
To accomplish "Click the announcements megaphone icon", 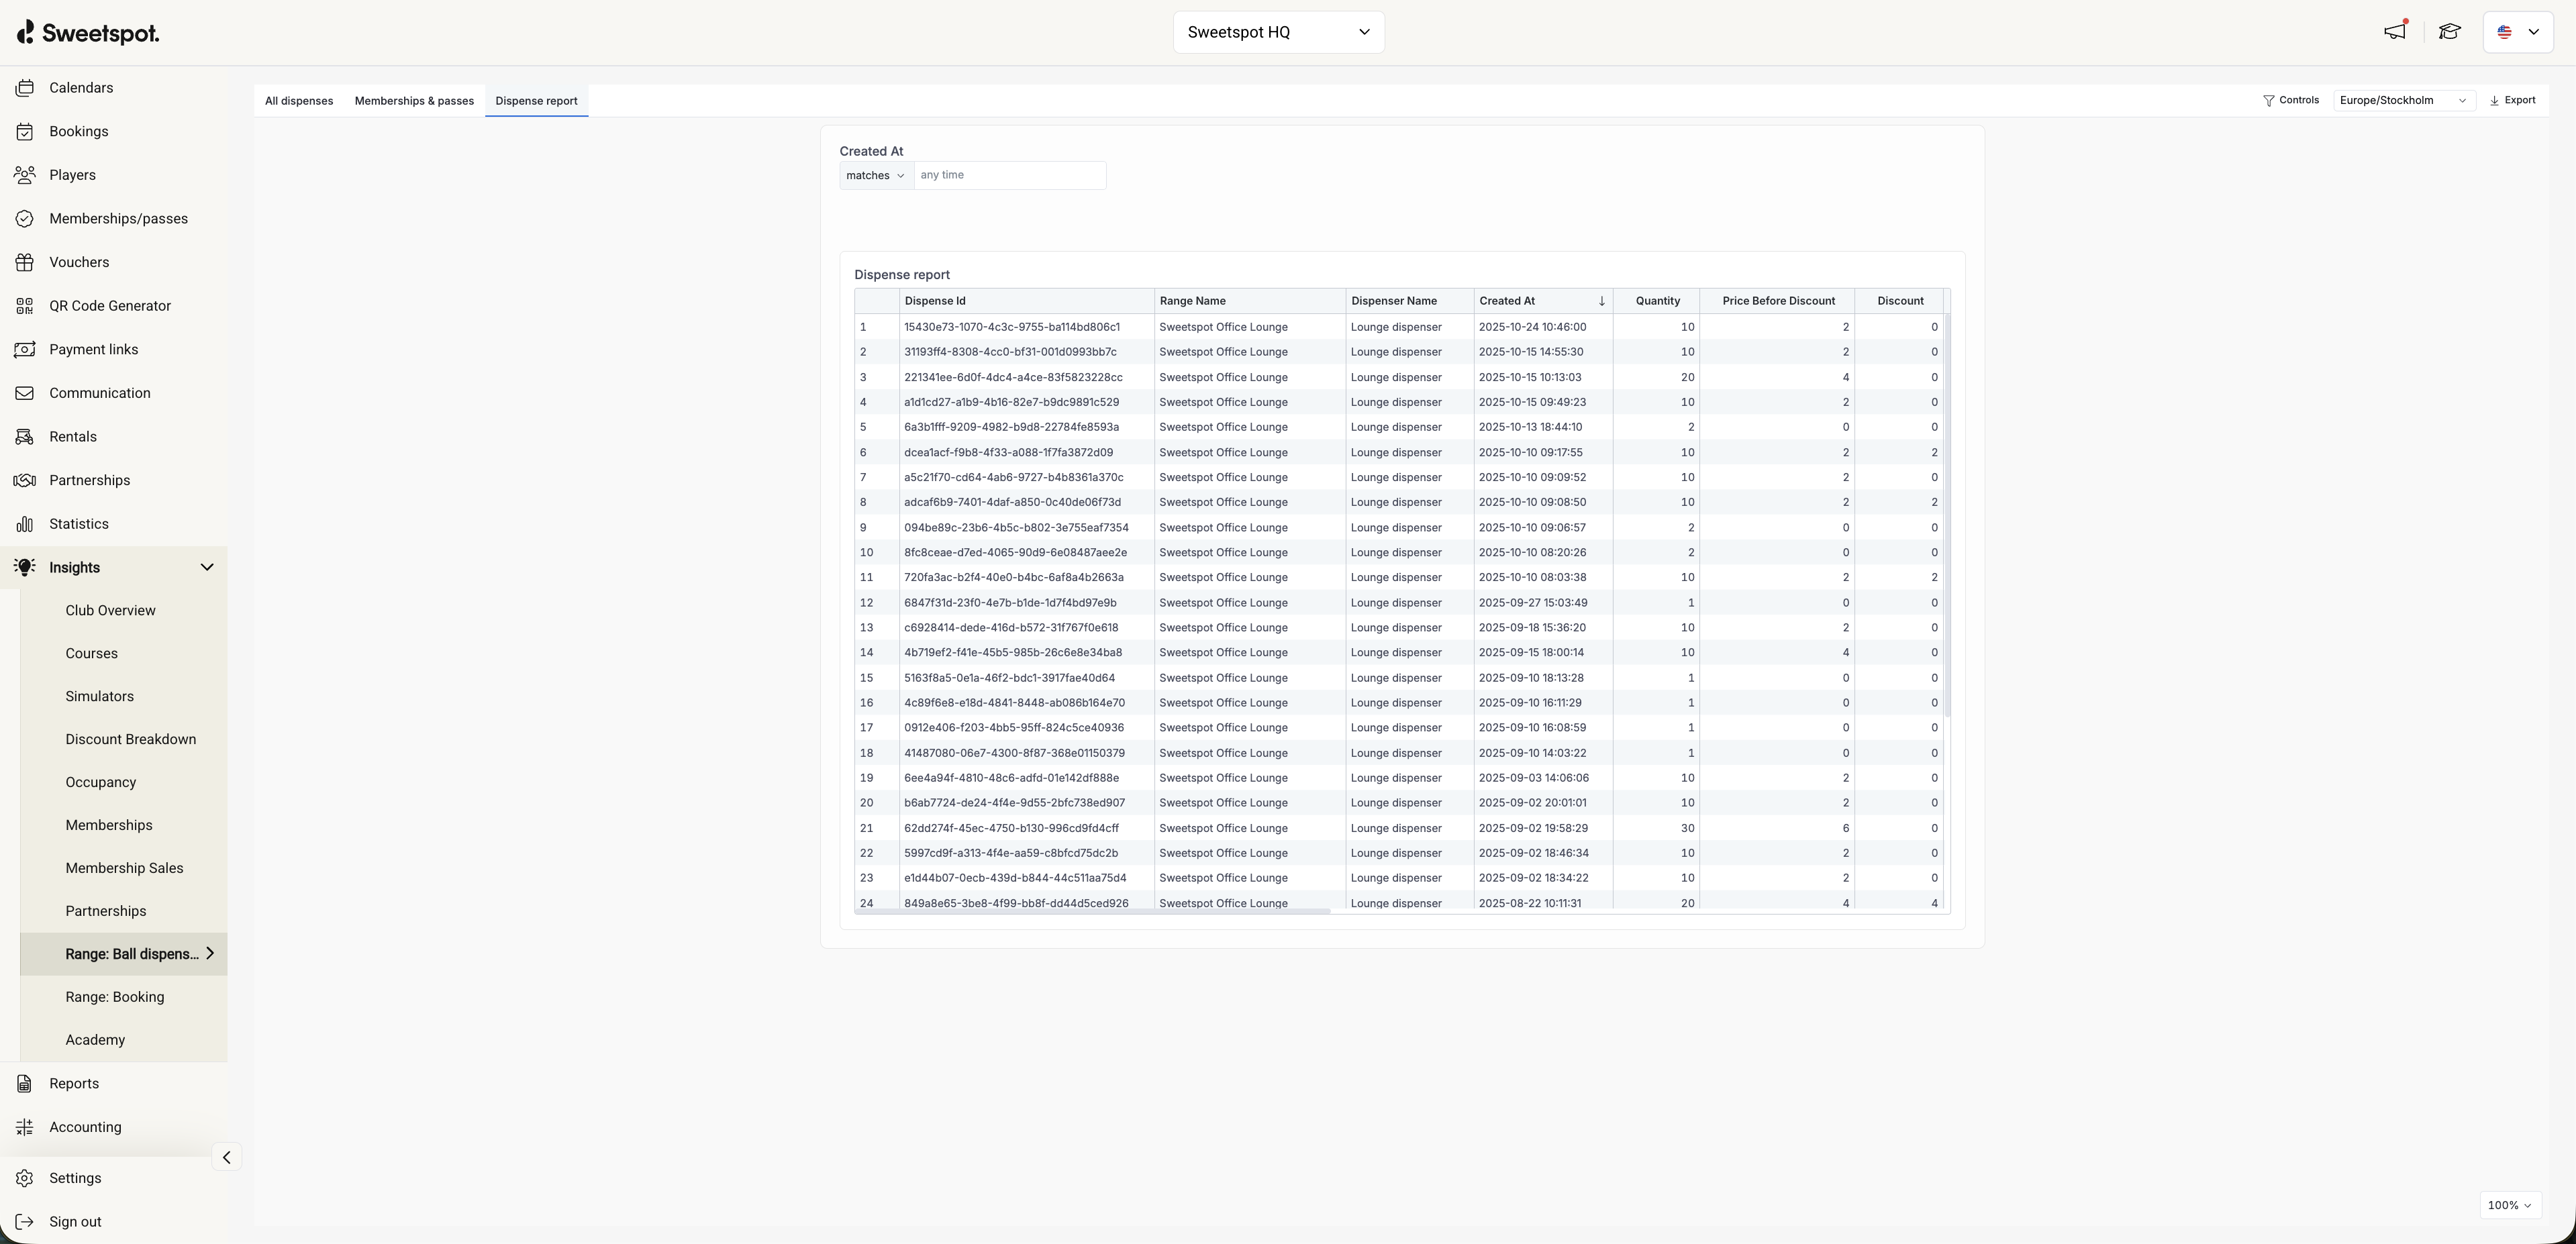I will (x=2394, y=32).
